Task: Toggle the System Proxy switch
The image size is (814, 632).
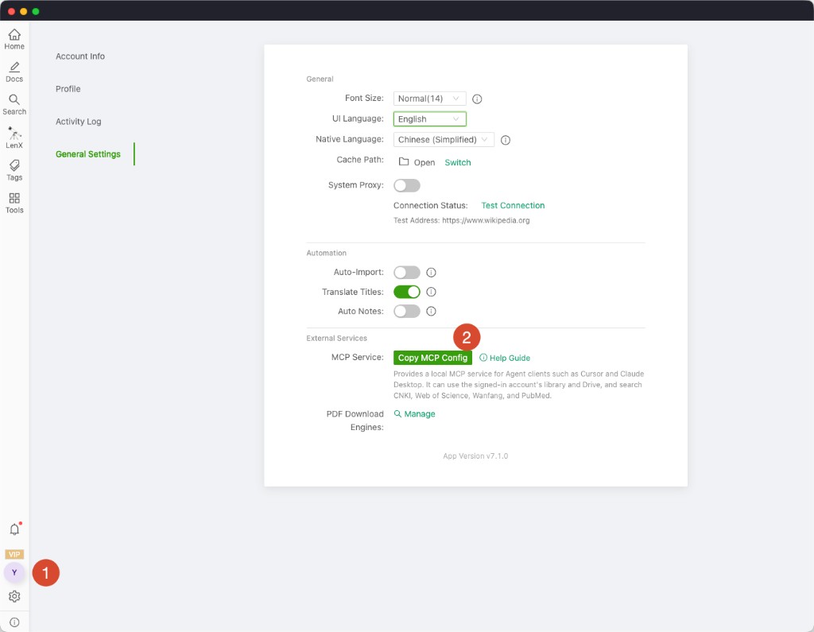Action: click(x=406, y=185)
